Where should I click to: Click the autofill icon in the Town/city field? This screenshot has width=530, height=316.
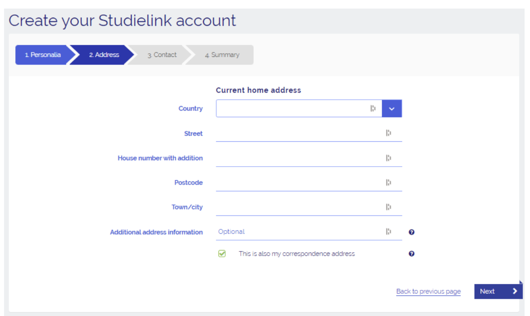coord(388,207)
